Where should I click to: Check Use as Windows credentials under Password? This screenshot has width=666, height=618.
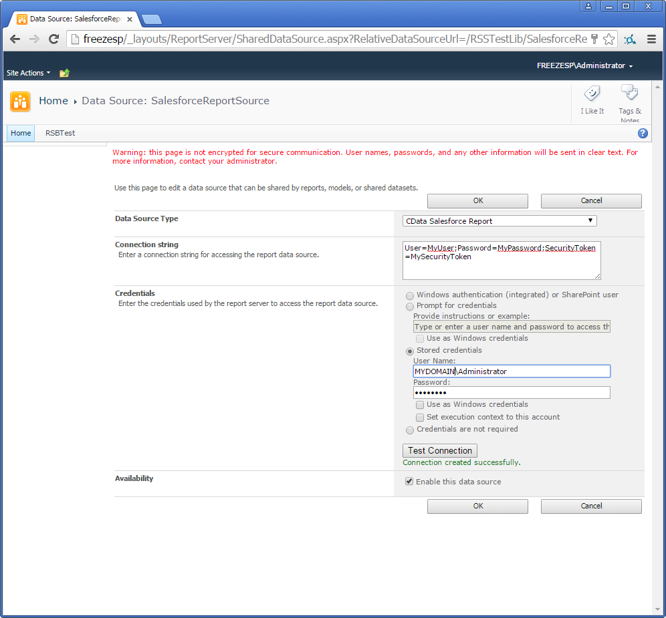[x=420, y=404]
